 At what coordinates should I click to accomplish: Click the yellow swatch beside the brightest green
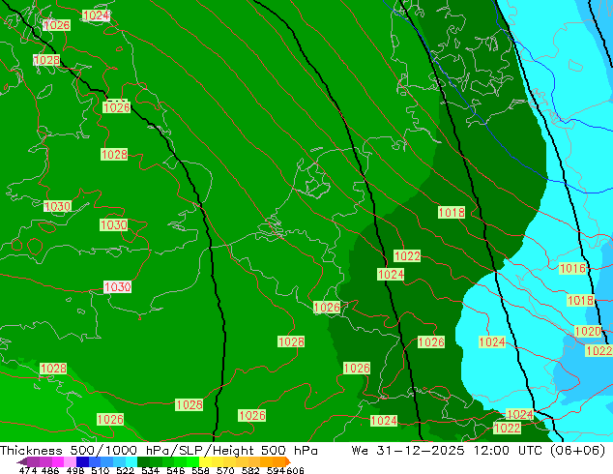(x=205, y=461)
